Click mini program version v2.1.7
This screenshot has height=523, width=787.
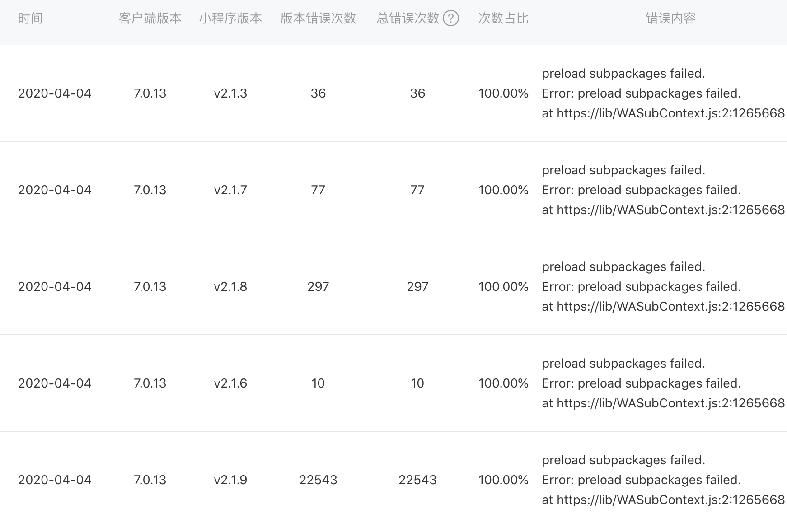(x=230, y=190)
